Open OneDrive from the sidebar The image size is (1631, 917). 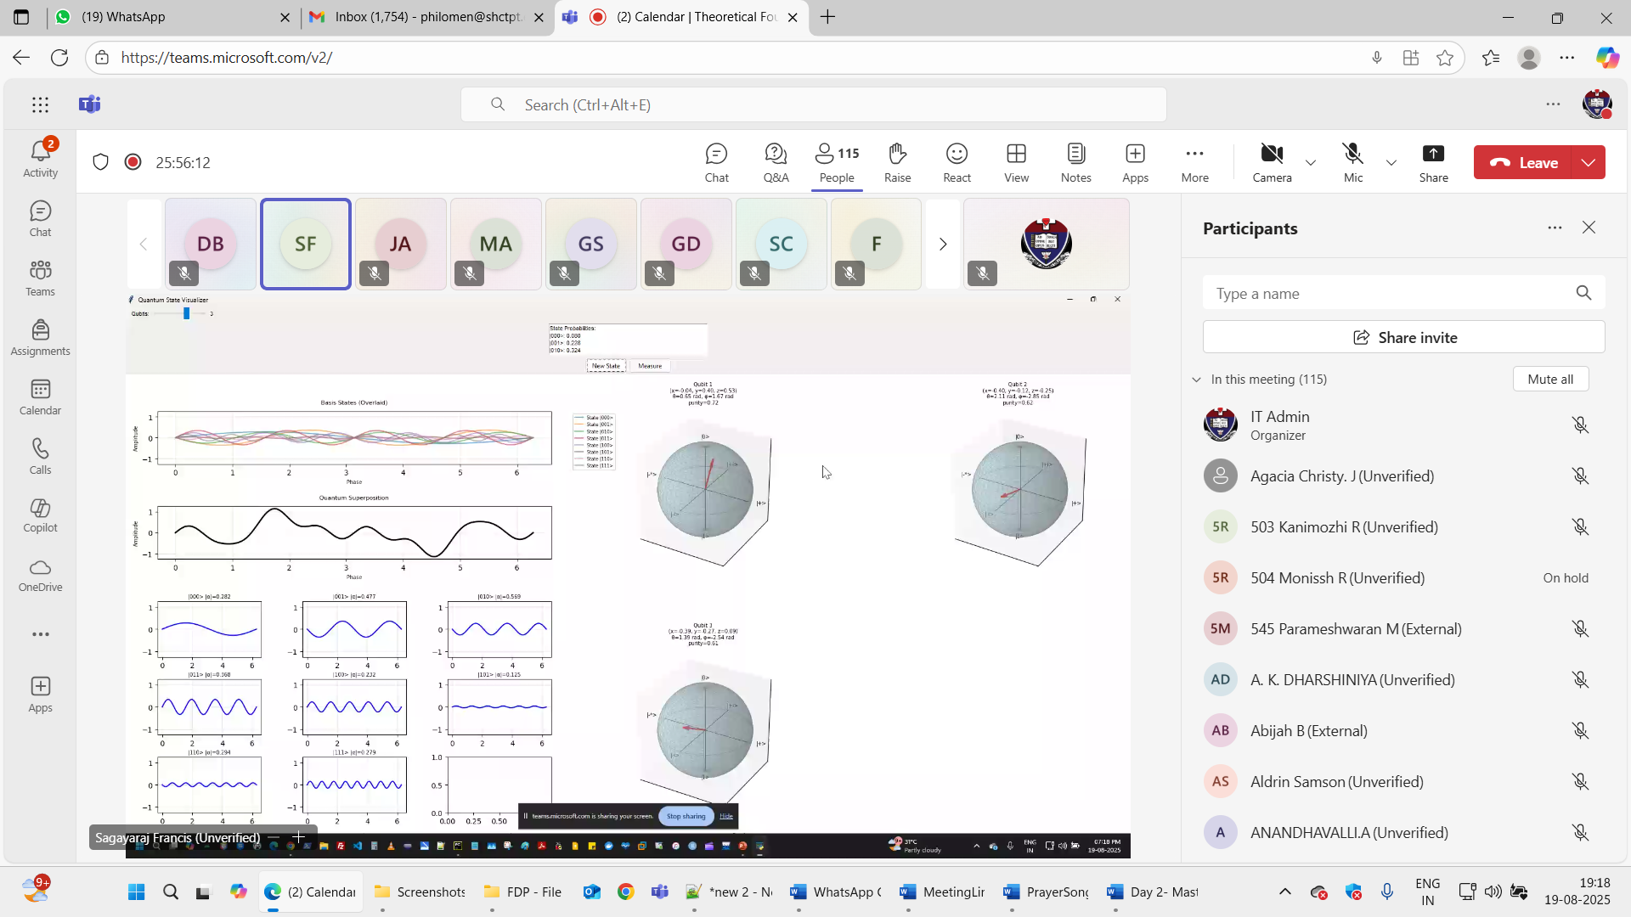coord(40,575)
